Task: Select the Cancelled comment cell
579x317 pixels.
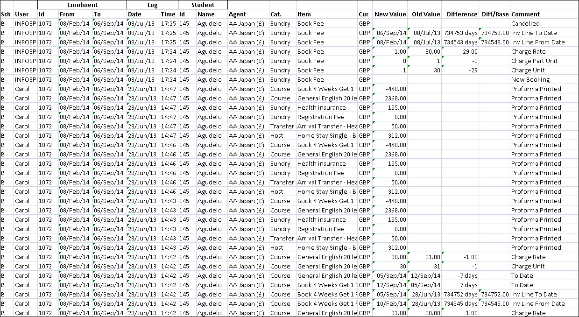Action: point(525,23)
